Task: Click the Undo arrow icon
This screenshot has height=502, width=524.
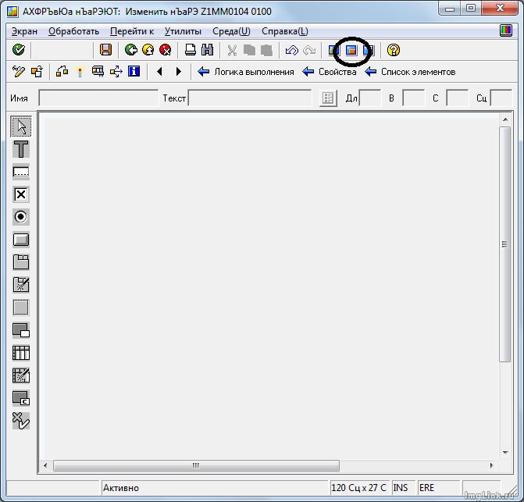Action: pos(292,51)
